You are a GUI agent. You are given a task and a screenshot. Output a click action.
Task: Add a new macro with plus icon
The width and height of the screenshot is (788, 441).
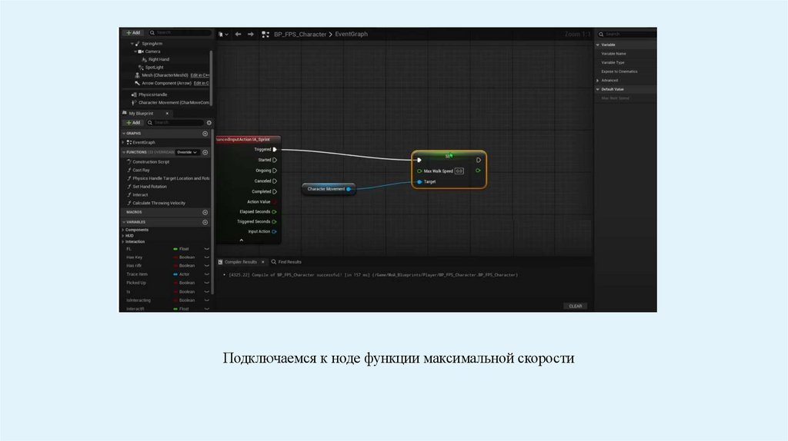[205, 212]
